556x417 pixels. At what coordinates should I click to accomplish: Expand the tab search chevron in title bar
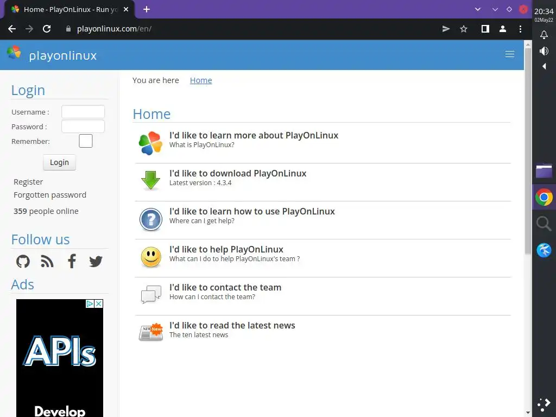478,10
